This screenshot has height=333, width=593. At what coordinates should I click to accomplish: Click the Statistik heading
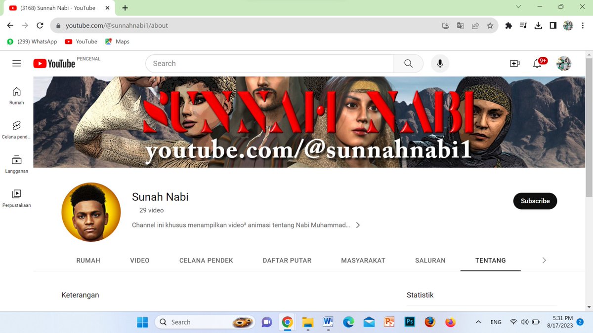click(420, 295)
